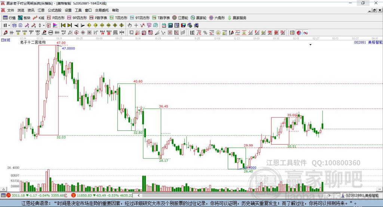The image size is (383, 207).
Task: Open the 公式选股 menu
Action: point(55,10)
